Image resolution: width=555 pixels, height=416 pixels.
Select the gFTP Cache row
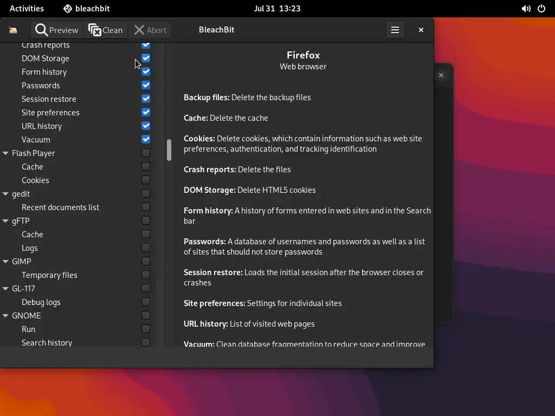[x=78, y=234]
